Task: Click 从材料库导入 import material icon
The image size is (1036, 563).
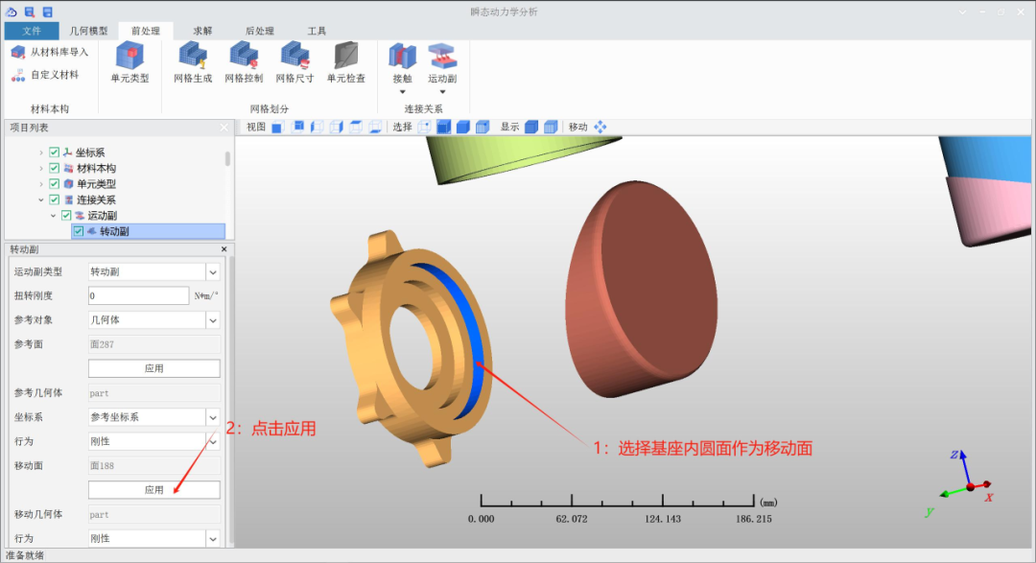Action: click(18, 52)
